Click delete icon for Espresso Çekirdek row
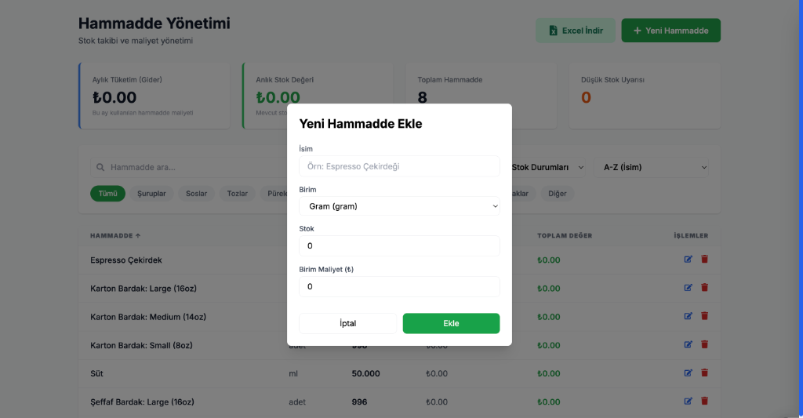Screen dimensions: 803x418 pos(704,260)
